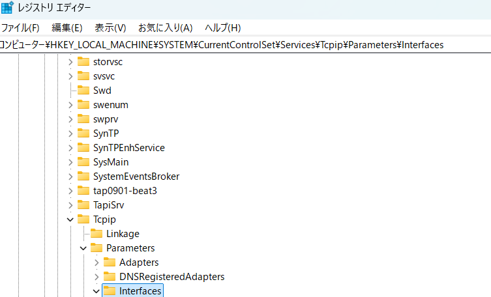This screenshot has height=297, width=491.
Task: Select the SystemEventsBroker tree entry
Action: 136,177
